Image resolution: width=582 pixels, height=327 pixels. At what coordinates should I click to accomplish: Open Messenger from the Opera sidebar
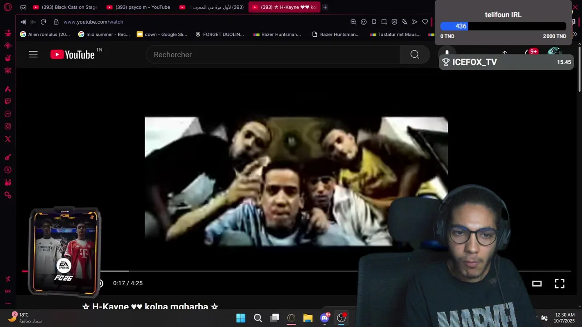(x=8, y=114)
